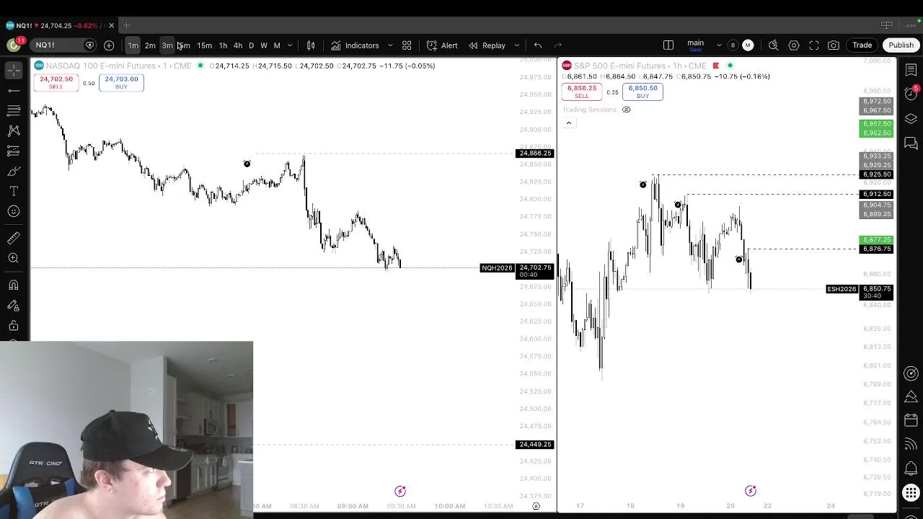Open the emoji icons tool

pyautogui.click(x=14, y=211)
